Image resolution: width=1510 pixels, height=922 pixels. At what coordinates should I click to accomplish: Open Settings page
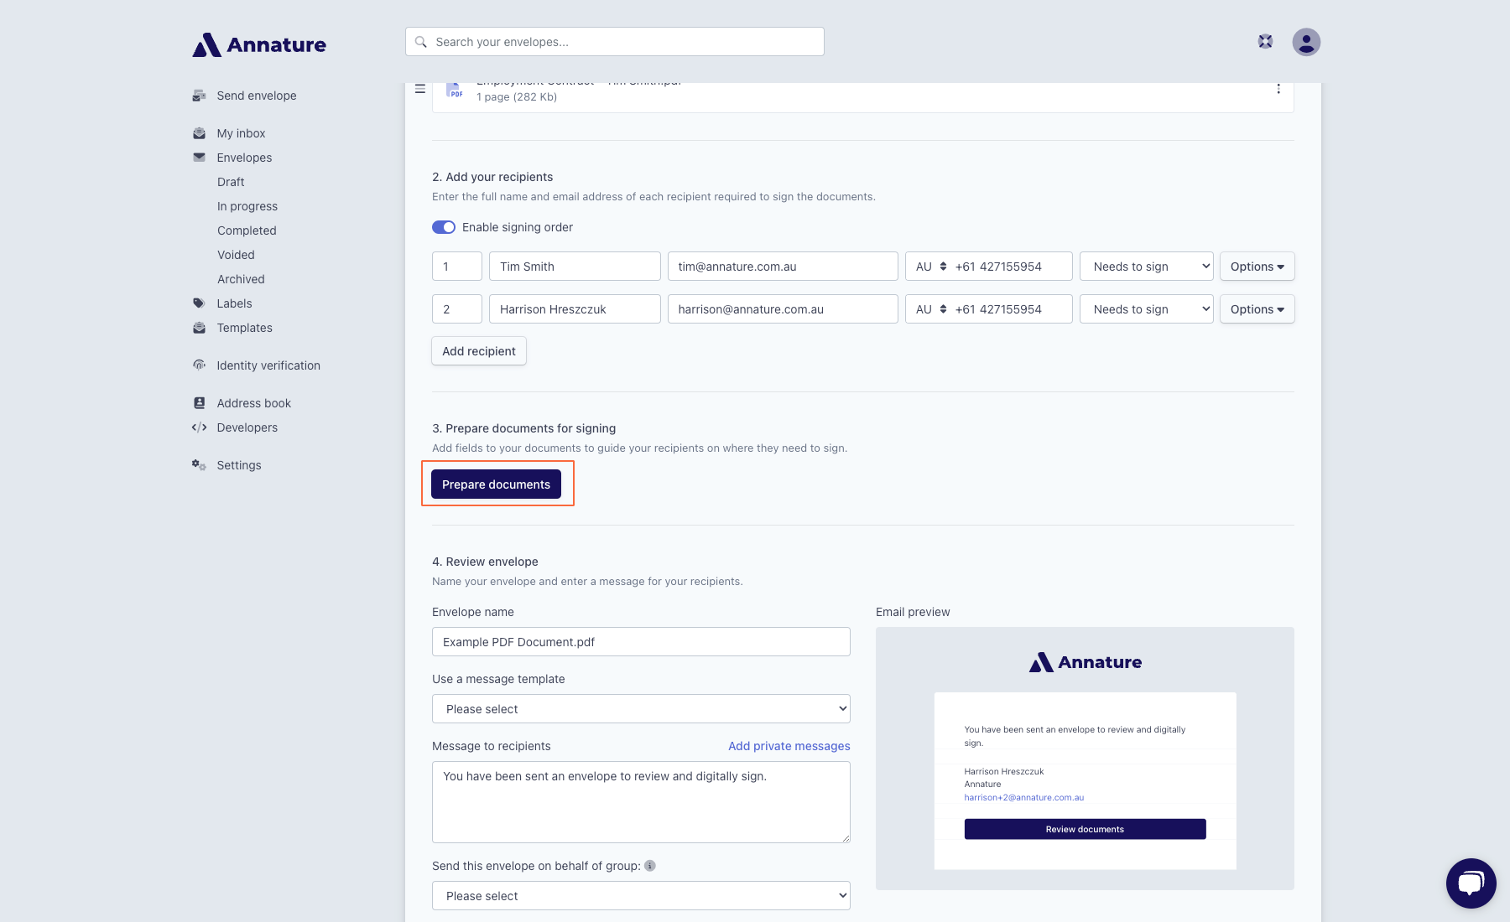click(x=239, y=465)
